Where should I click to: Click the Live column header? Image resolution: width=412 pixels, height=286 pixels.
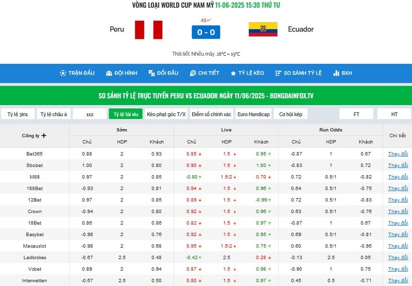[x=226, y=130]
